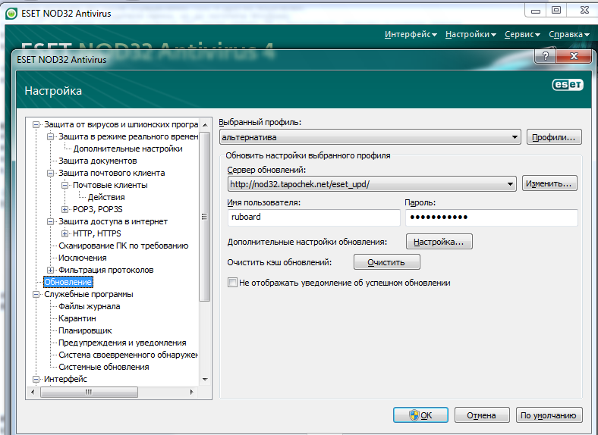
Task: Select 'Сканирование ПК по требованию' item
Action: click(x=124, y=246)
